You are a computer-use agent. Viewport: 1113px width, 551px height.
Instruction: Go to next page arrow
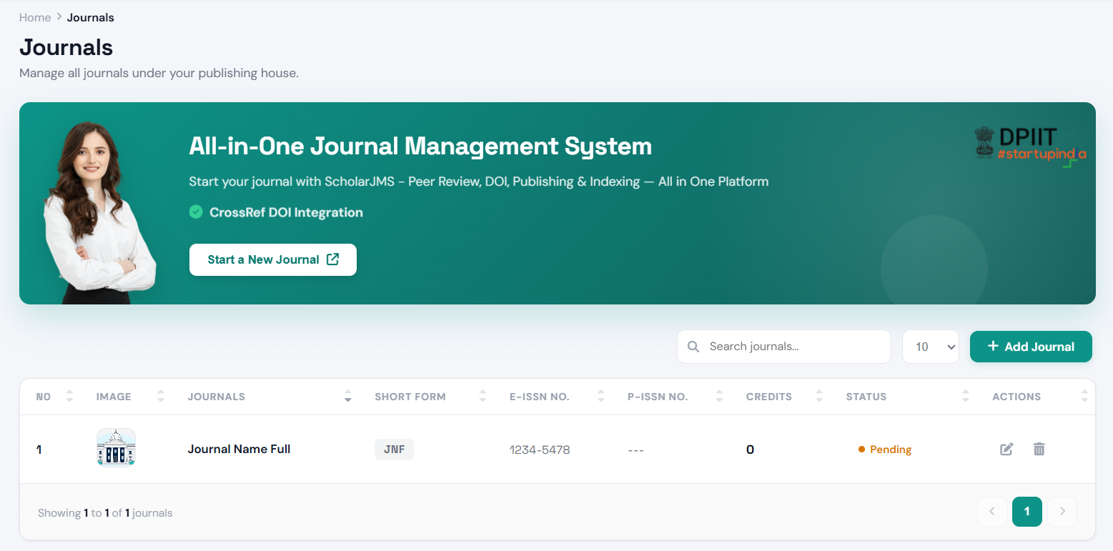1062,511
